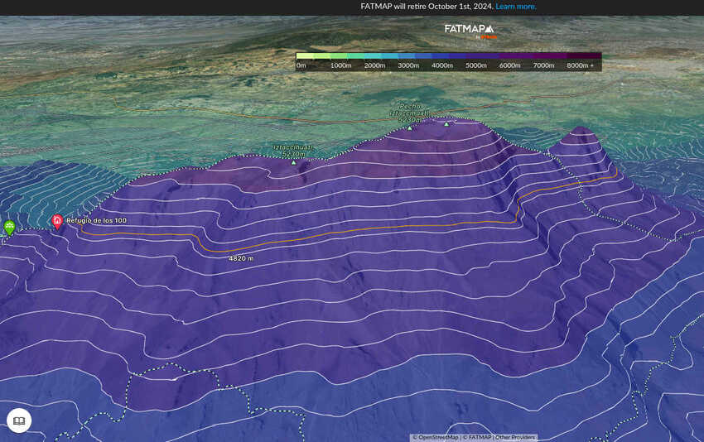
Task: Click the 6000m label on elevation legend
Action: [509, 65]
